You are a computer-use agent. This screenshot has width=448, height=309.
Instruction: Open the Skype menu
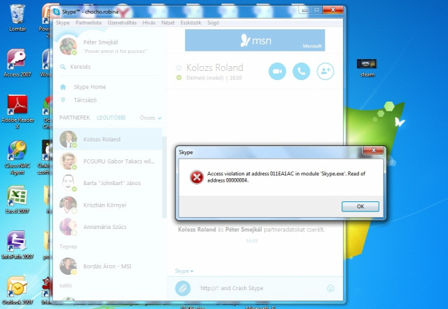pyautogui.click(x=63, y=22)
